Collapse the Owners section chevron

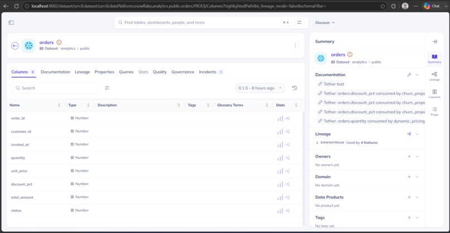point(417,157)
